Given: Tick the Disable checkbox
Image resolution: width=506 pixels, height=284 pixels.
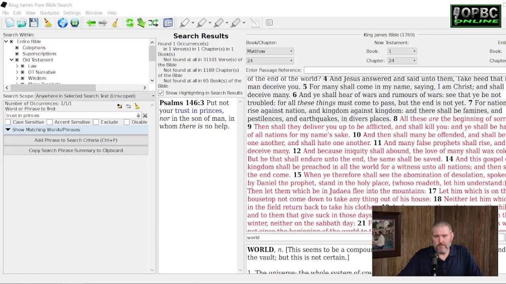Looking at the screenshot, I should tap(126, 122).
